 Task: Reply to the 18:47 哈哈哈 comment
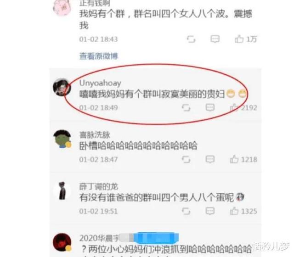(x=210, y=159)
